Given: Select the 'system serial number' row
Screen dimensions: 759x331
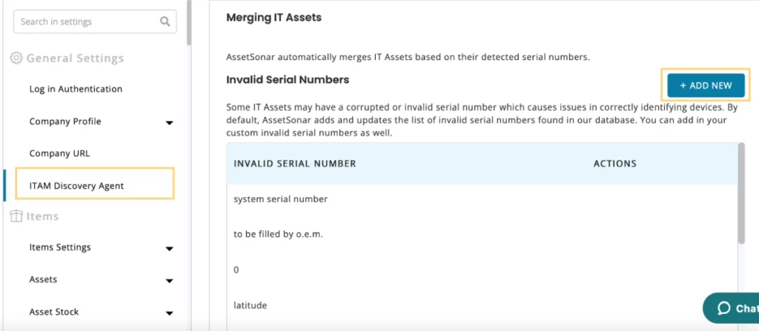Looking at the screenshot, I should click(280, 199).
